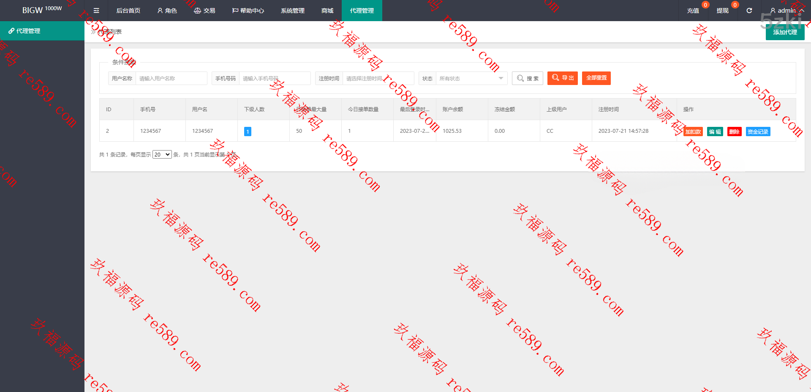
Task: Click the blue subordinate count badge
Action: coord(248,132)
